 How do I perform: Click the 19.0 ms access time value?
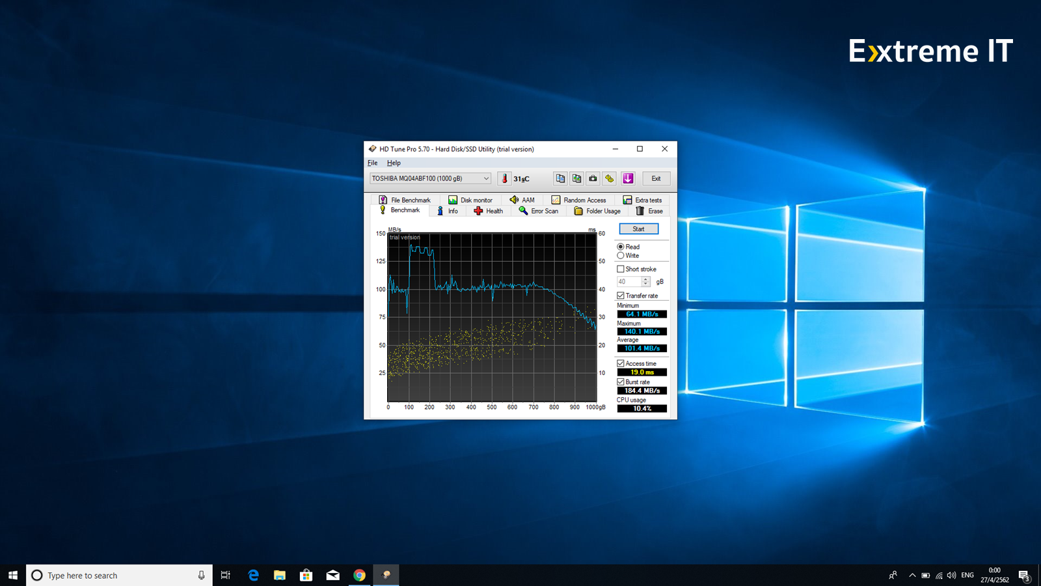pyautogui.click(x=642, y=372)
